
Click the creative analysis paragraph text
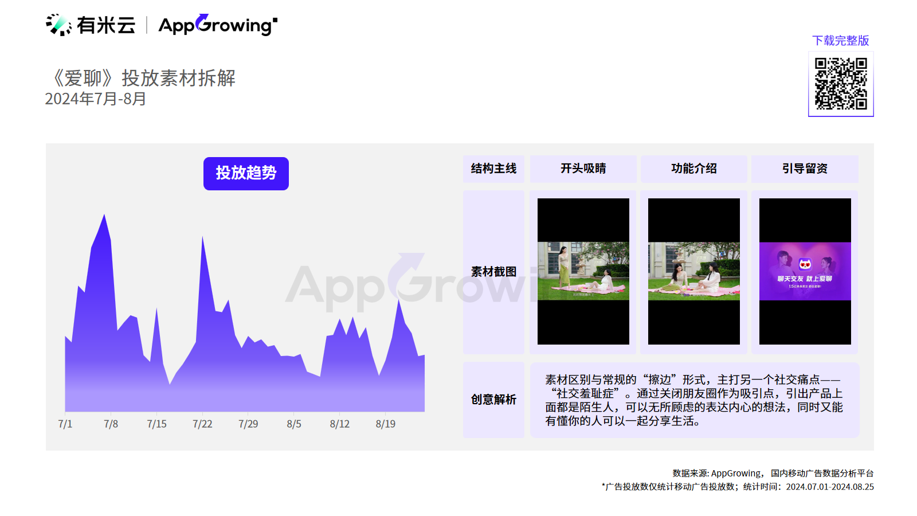click(x=694, y=400)
